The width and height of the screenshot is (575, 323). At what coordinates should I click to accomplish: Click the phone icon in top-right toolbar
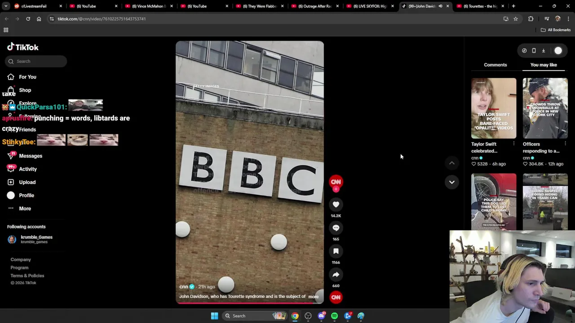pos(534,51)
